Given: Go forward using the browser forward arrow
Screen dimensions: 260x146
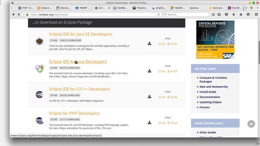Looking at the screenshot, I should click(x=19, y=15).
